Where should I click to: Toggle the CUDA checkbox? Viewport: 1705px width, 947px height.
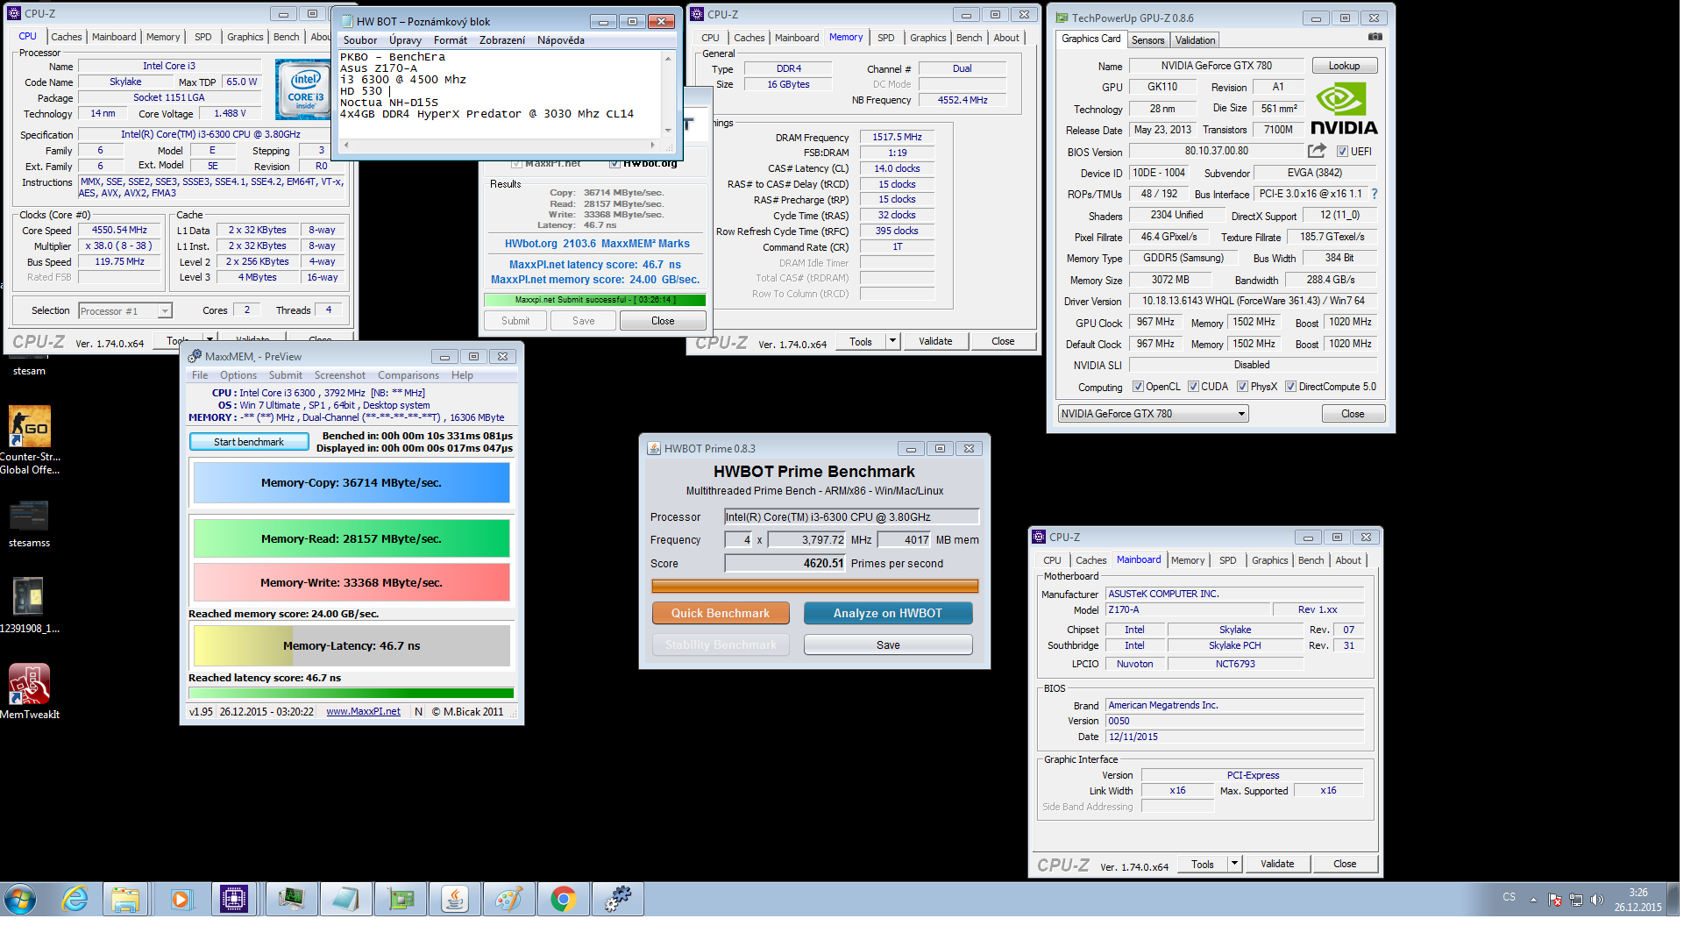[x=1193, y=387]
